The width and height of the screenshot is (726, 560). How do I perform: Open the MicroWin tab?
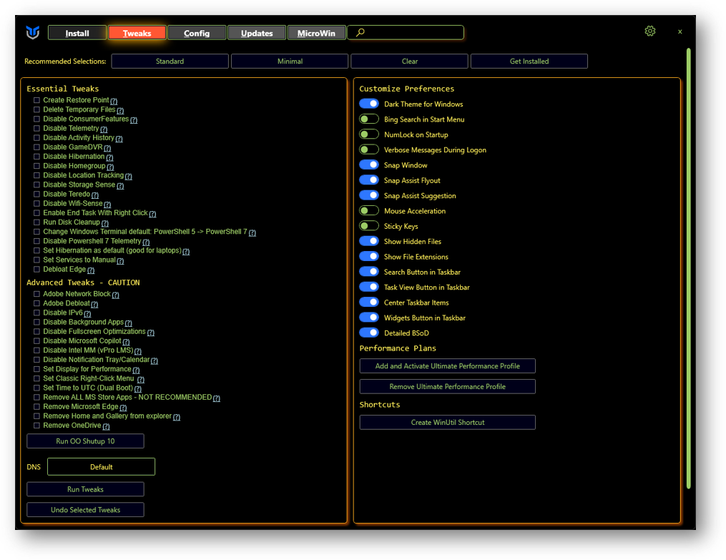[x=316, y=33]
